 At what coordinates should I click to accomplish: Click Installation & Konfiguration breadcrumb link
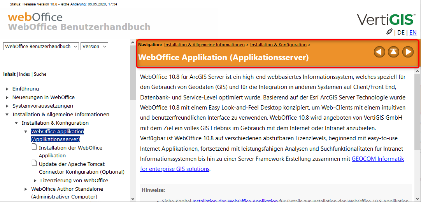[x=278, y=45]
